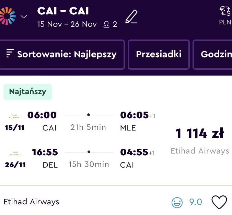This screenshot has width=232, height=215.
Task: Click the passenger count icon
Action: point(106,24)
